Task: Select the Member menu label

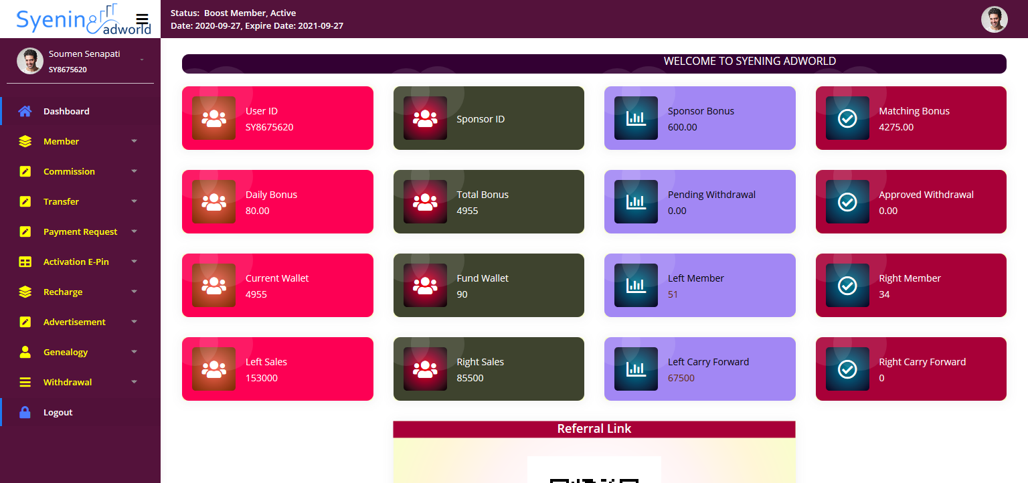Action: coord(61,141)
